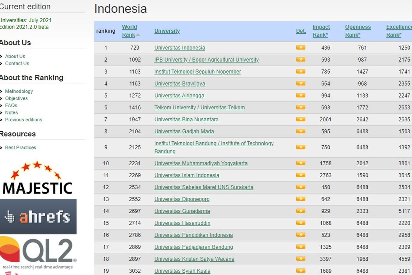
Task: Open Universitas Airlangga university link
Action: tap(179, 96)
